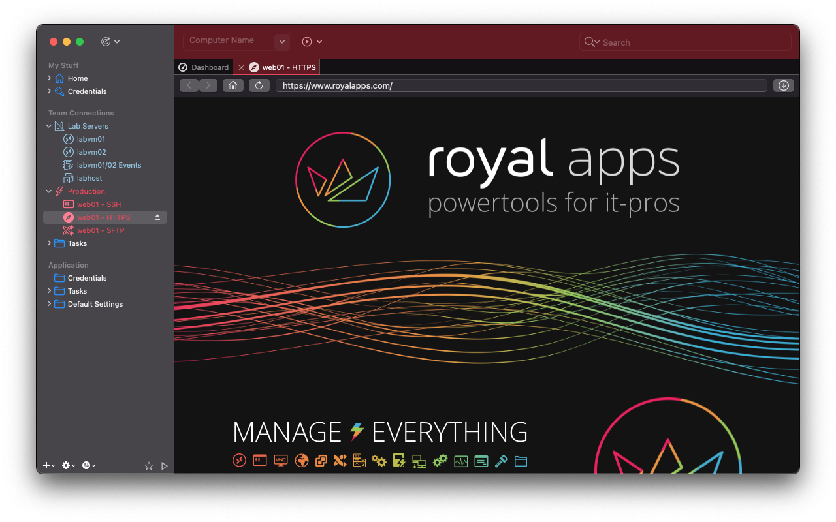Open the Computer Name dropdown arrow
Viewport: 836px width, 522px height.
[282, 42]
